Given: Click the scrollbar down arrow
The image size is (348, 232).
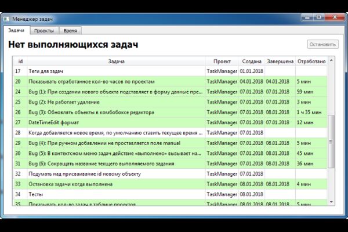Looking at the screenshot, I should (x=331, y=202).
